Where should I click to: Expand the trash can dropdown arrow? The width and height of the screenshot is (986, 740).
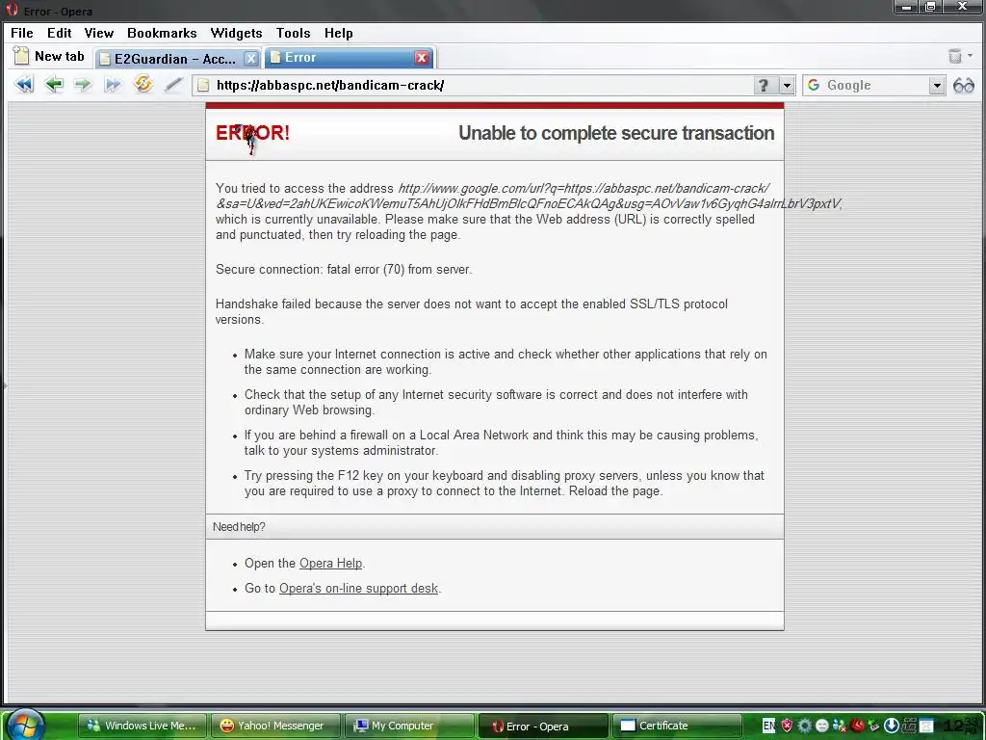971,56
